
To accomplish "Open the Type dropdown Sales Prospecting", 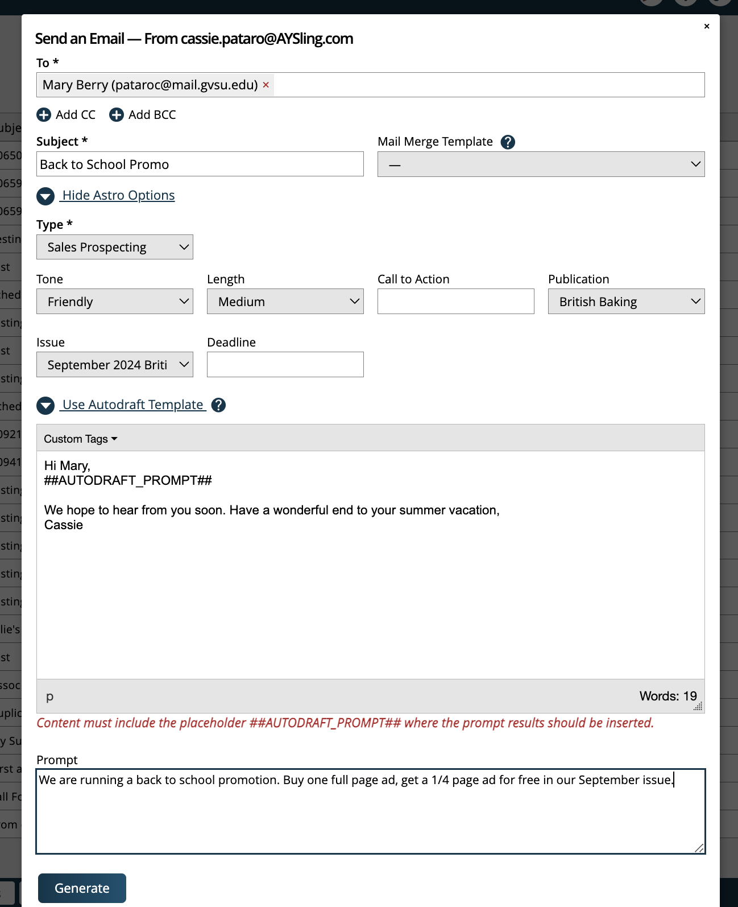I will pyautogui.click(x=115, y=247).
